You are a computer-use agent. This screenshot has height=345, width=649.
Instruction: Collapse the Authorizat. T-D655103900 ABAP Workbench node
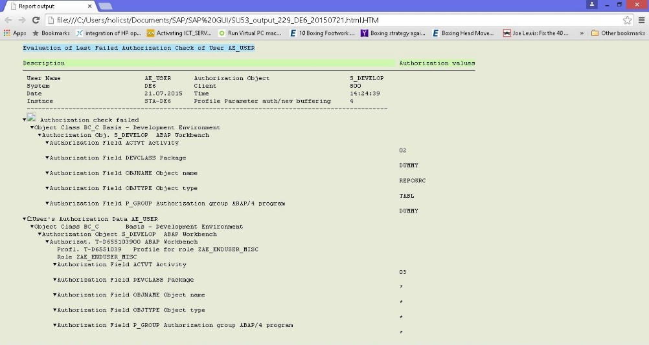[47, 242]
